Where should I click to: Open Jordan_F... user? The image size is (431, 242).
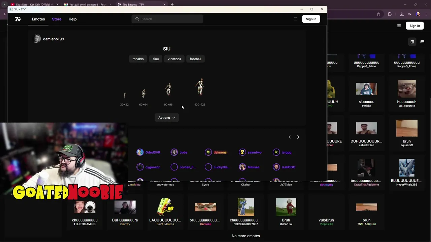[183, 167]
